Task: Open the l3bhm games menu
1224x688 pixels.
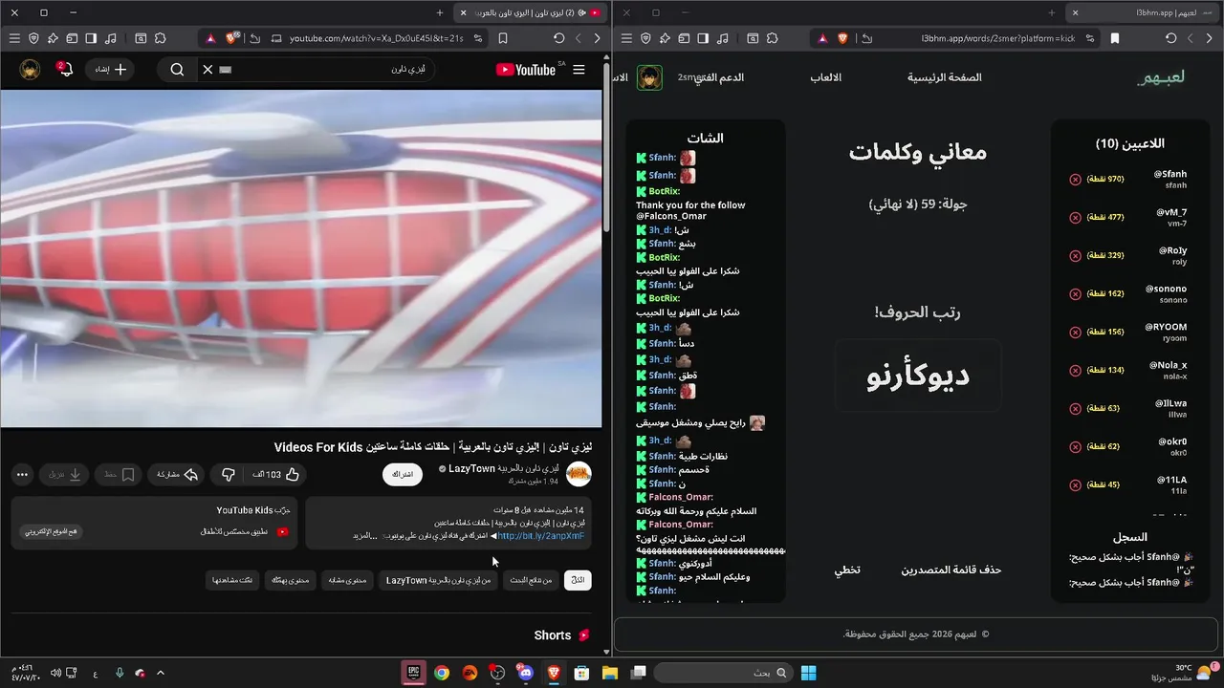Action: tap(826, 77)
